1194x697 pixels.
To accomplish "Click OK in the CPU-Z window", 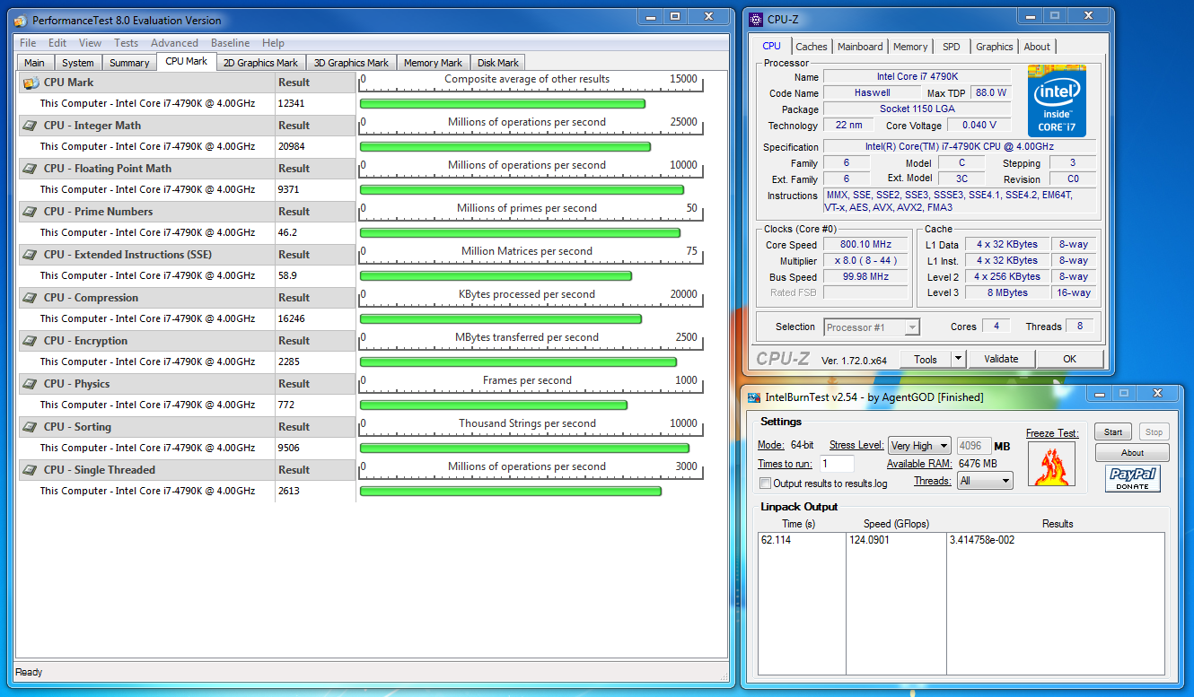I will (x=1069, y=359).
